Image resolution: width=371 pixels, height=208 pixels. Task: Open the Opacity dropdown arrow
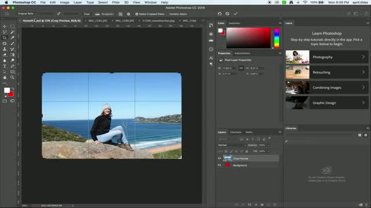[x=268, y=145]
